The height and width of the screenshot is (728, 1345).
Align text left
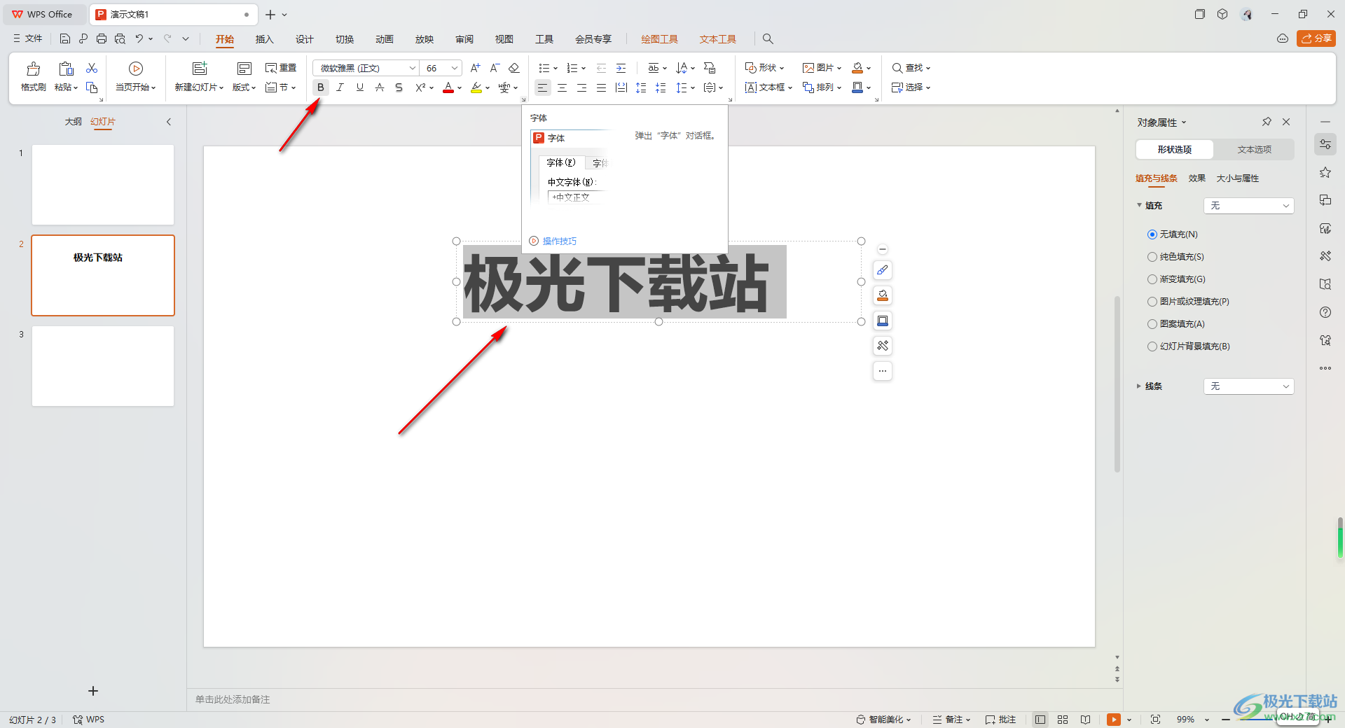(542, 87)
